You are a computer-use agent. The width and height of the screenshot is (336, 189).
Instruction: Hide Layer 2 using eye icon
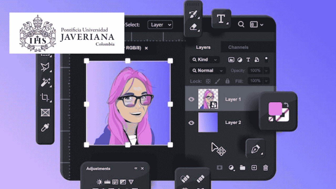point(191,123)
